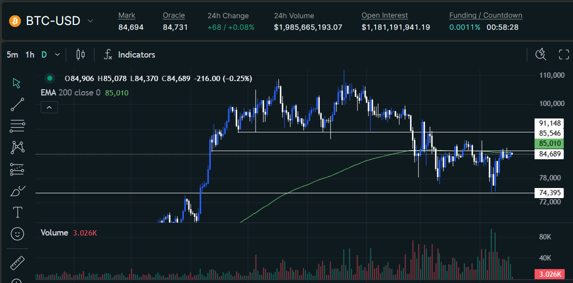Pick the brush drawing tool
The height and width of the screenshot is (283, 573).
click(x=17, y=191)
